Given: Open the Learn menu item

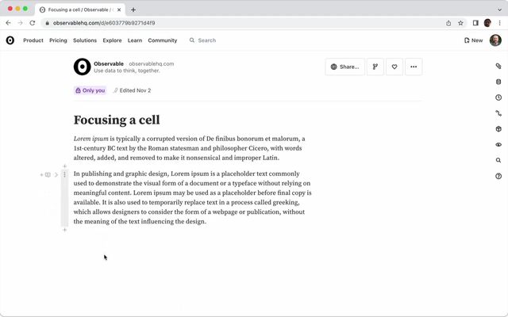Looking at the screenshot, I should coord(135,40).
